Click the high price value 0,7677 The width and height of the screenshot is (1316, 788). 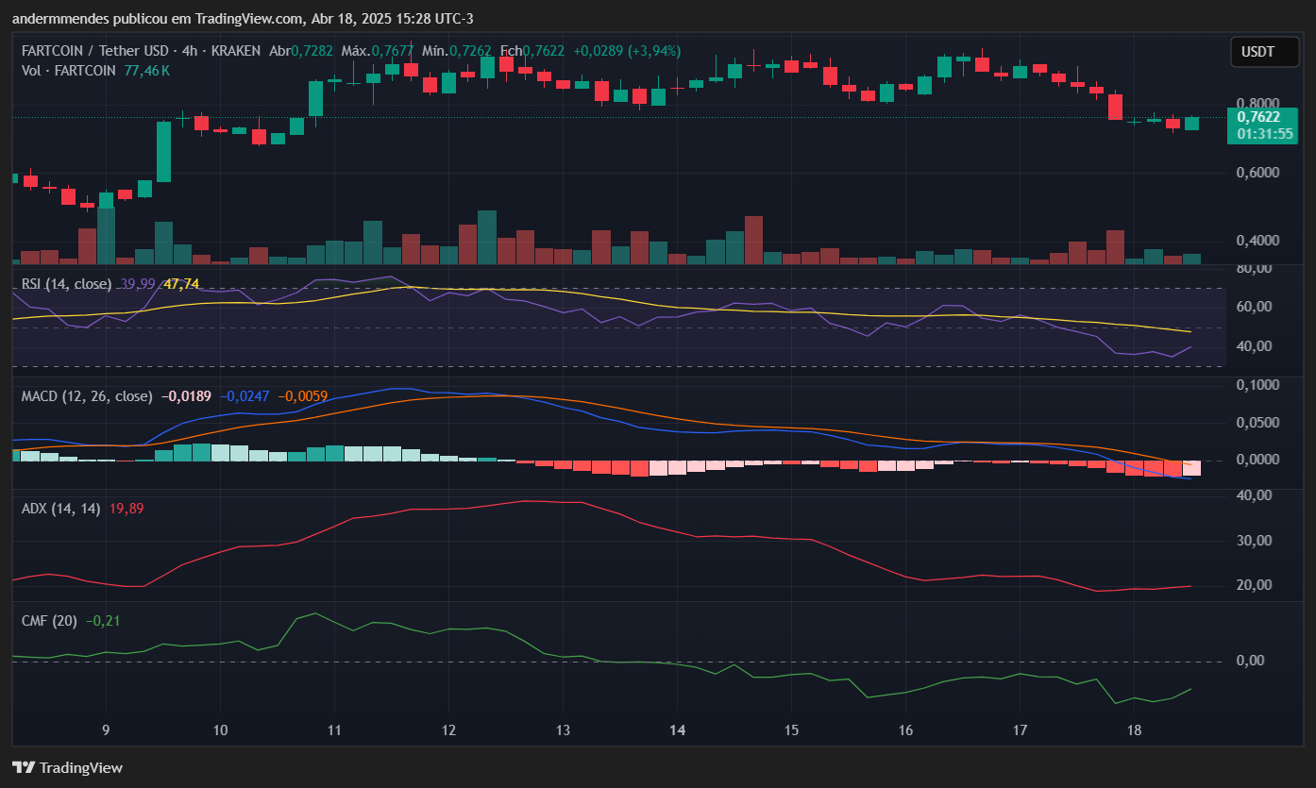click(x=392, y=51)
